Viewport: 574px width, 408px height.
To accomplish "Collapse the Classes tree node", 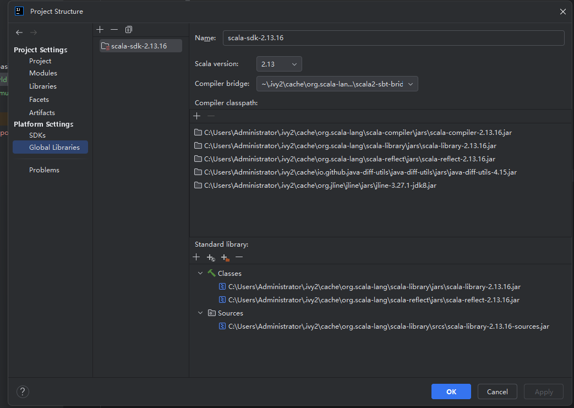I will pos(200,273).
